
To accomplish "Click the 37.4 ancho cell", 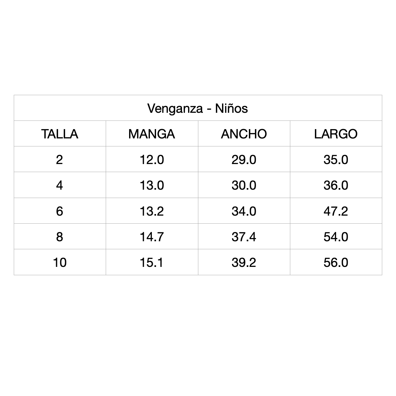I will coord(244,237).
